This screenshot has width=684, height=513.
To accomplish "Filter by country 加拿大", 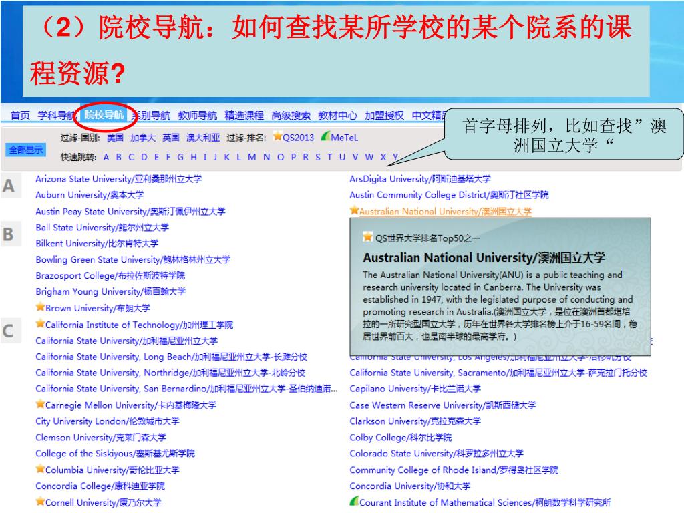I will (143, 138).
